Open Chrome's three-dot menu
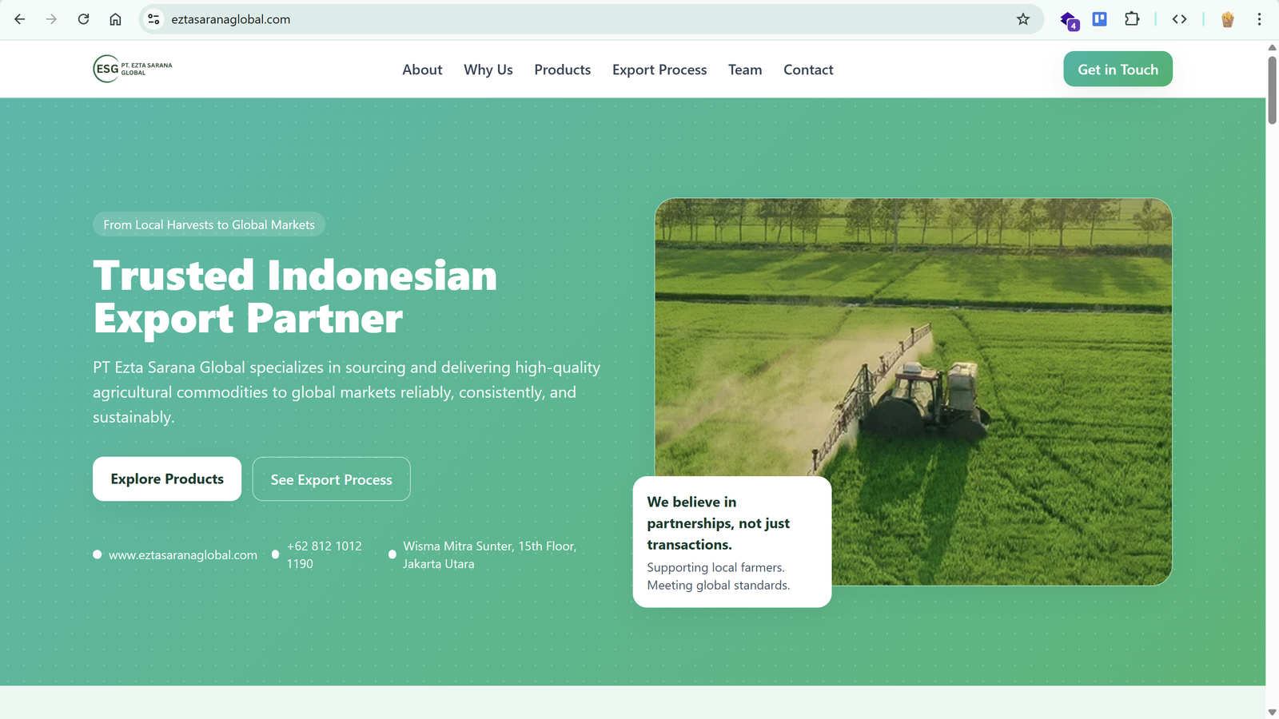 click(x=1261, y=19)
